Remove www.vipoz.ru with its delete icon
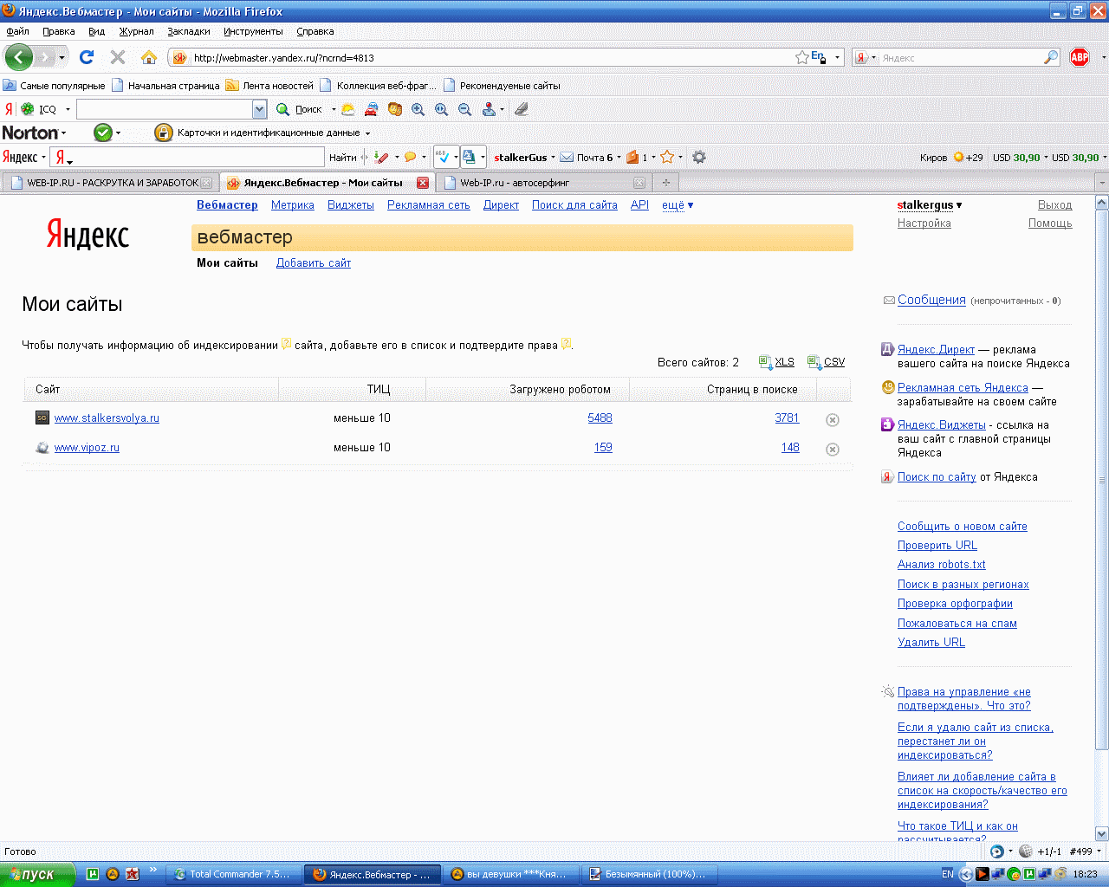Image resolution: width=1109 pixels, height=887 pixels. point(833,450)
